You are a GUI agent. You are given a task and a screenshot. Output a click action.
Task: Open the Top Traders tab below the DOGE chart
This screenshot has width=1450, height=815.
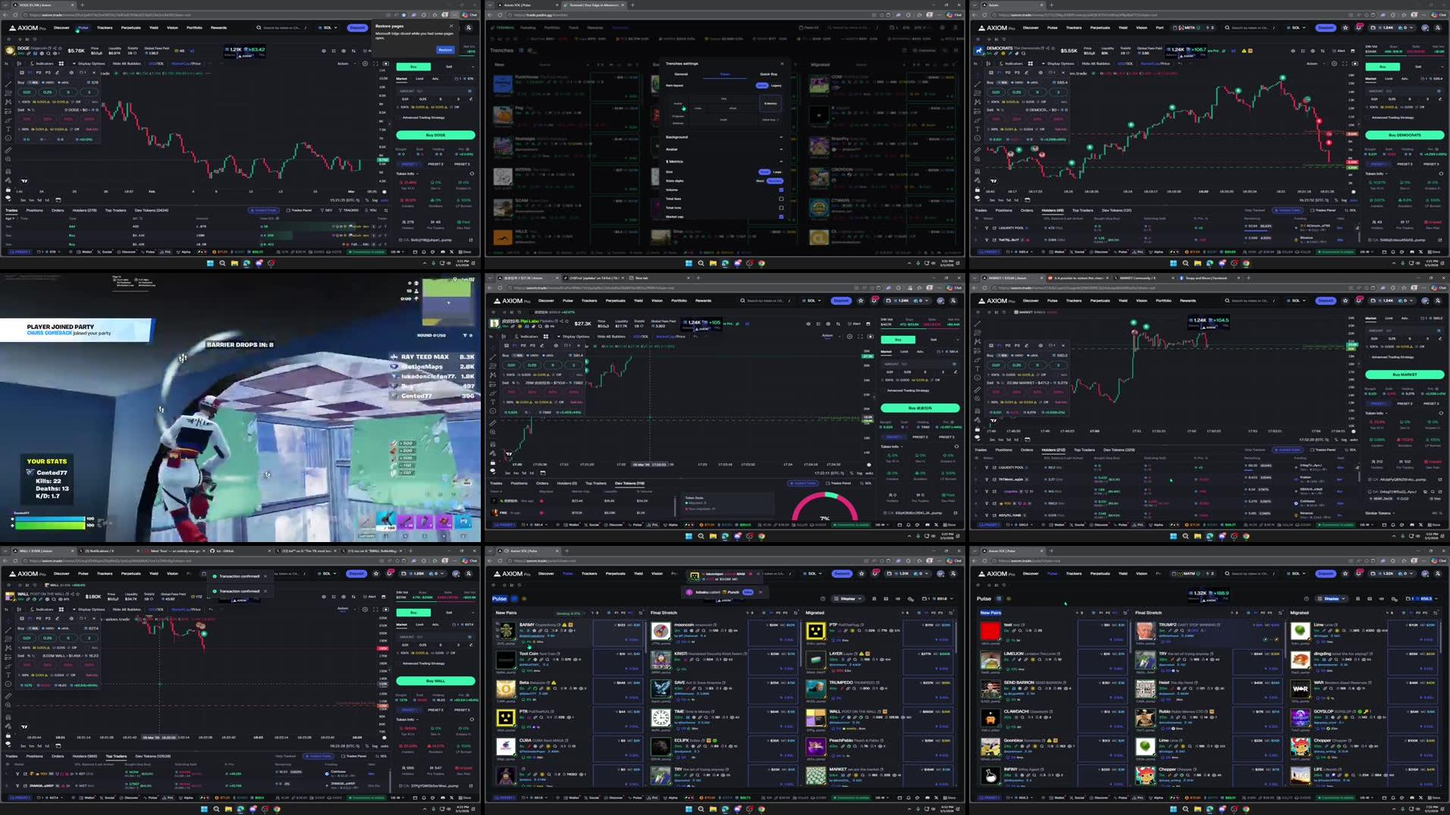tap(115, 209)
